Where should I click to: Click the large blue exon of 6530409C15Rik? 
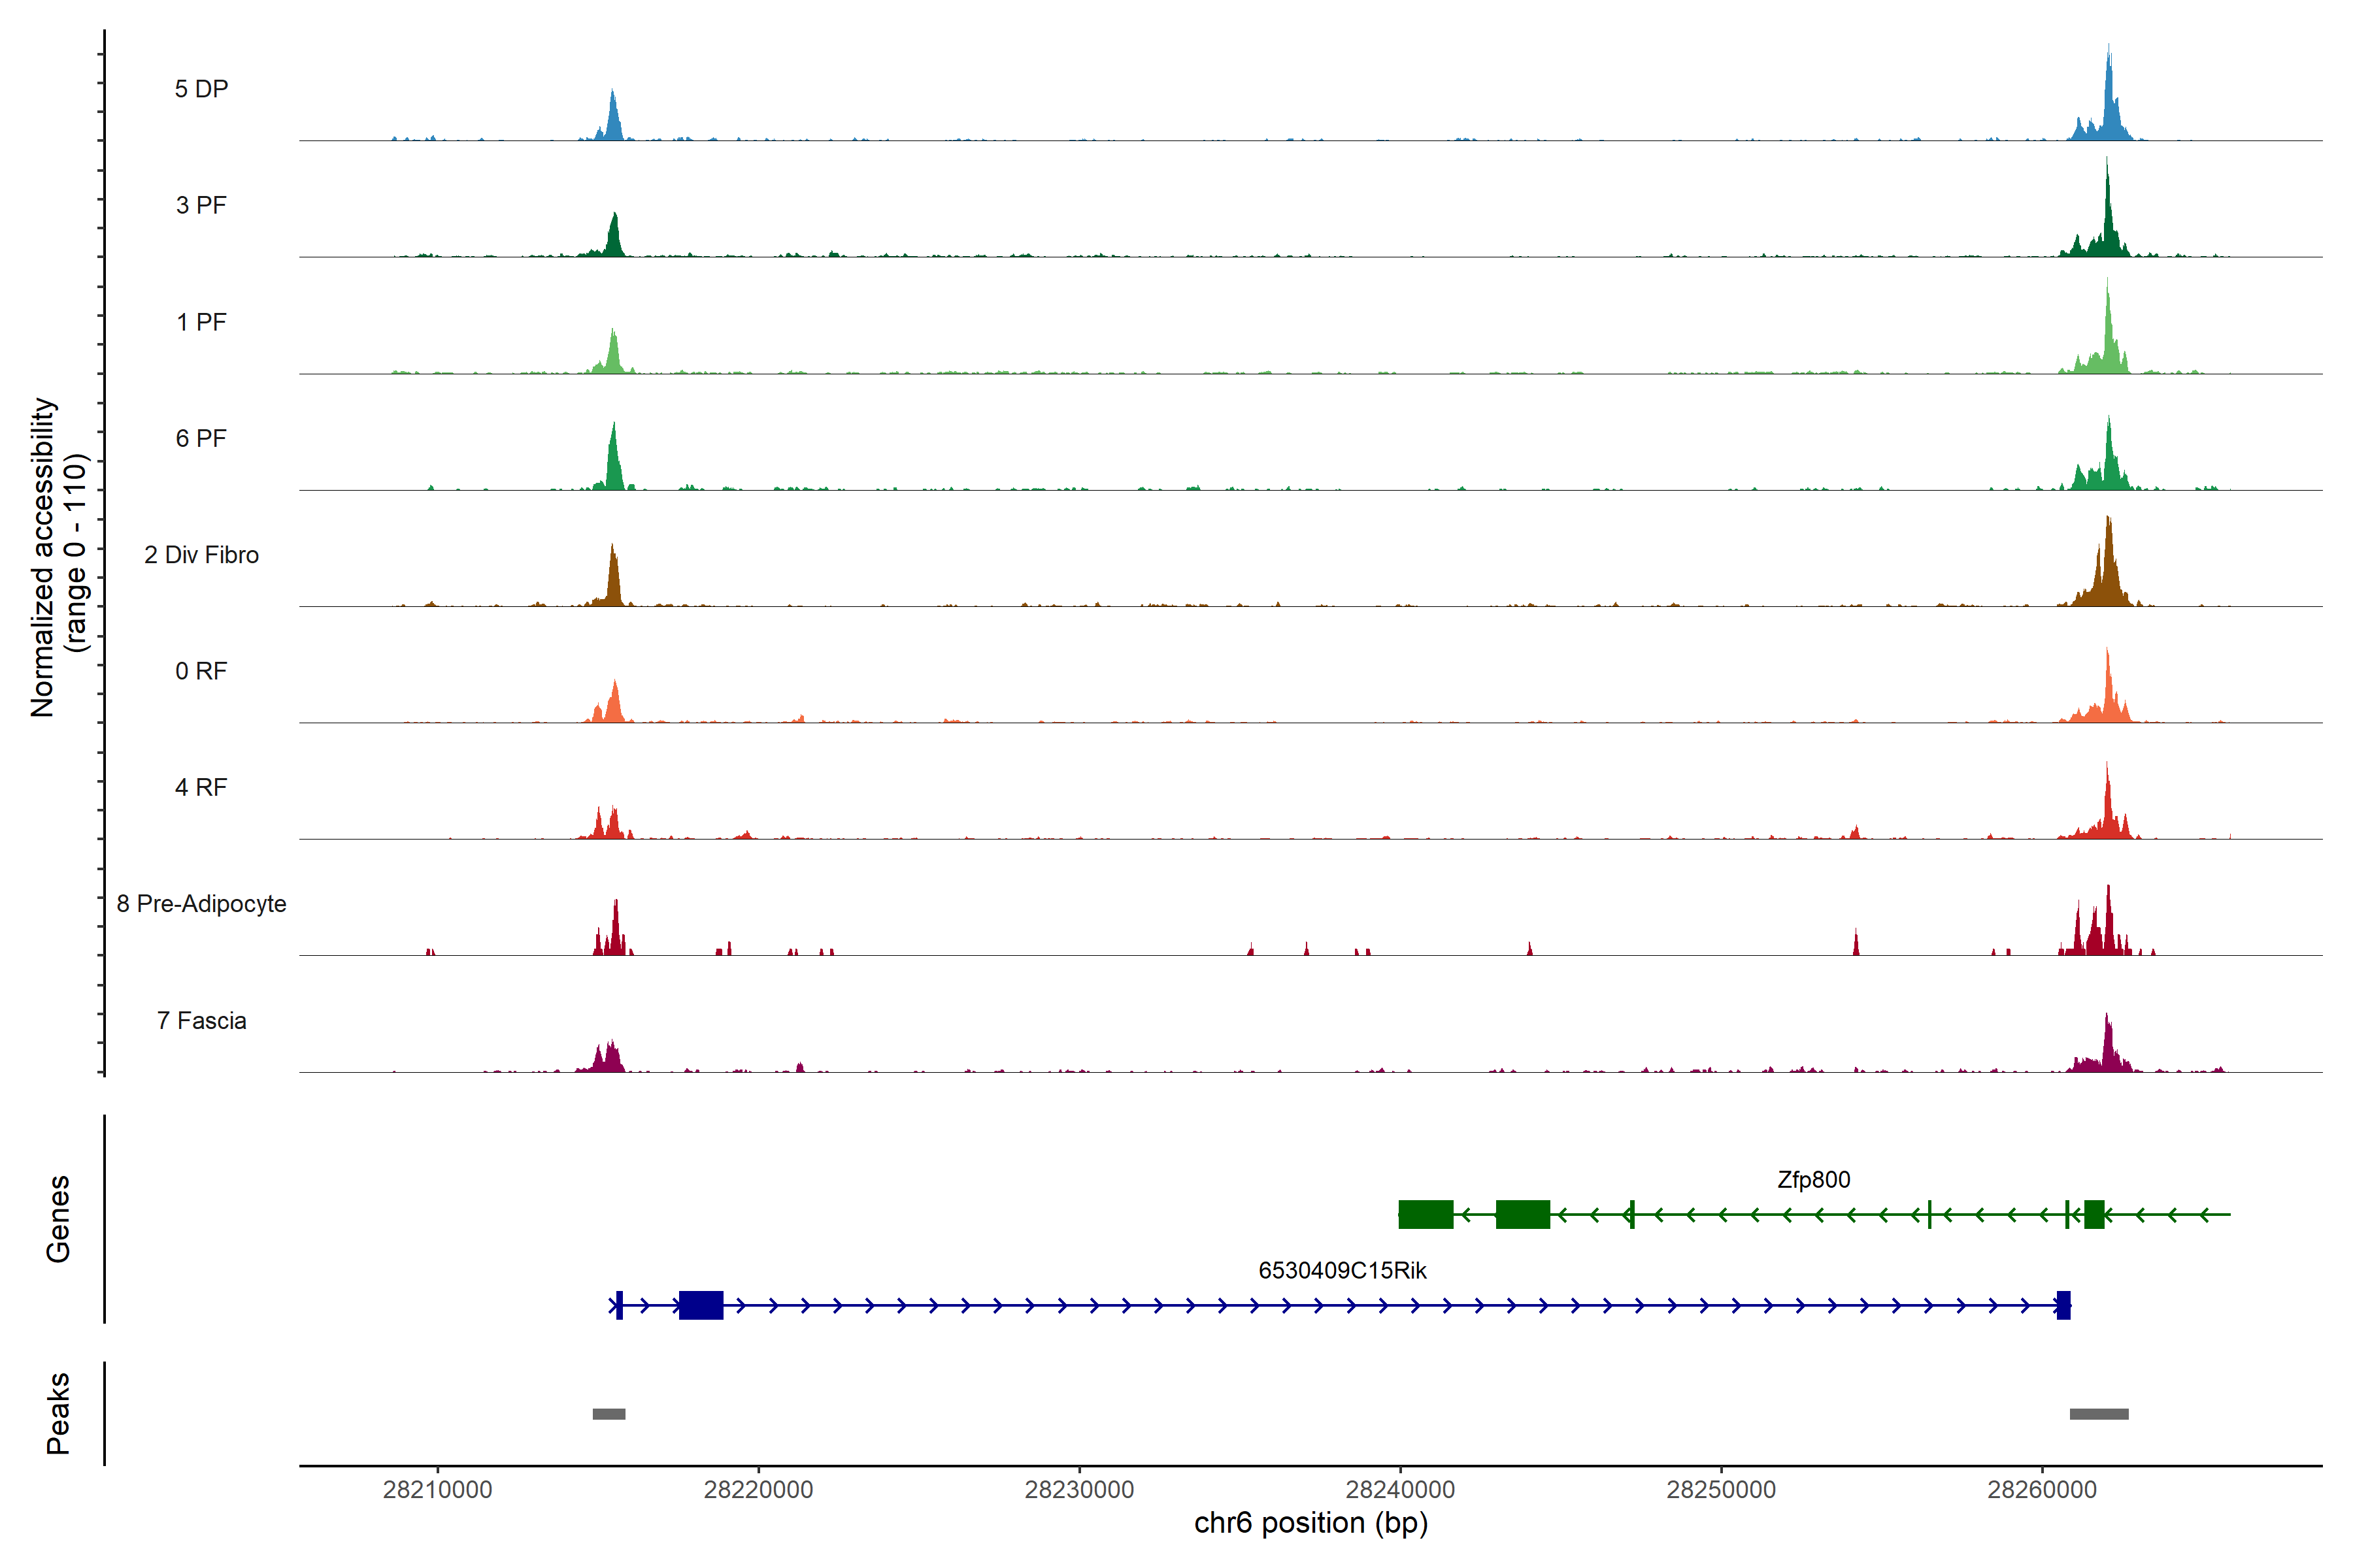700,1305
